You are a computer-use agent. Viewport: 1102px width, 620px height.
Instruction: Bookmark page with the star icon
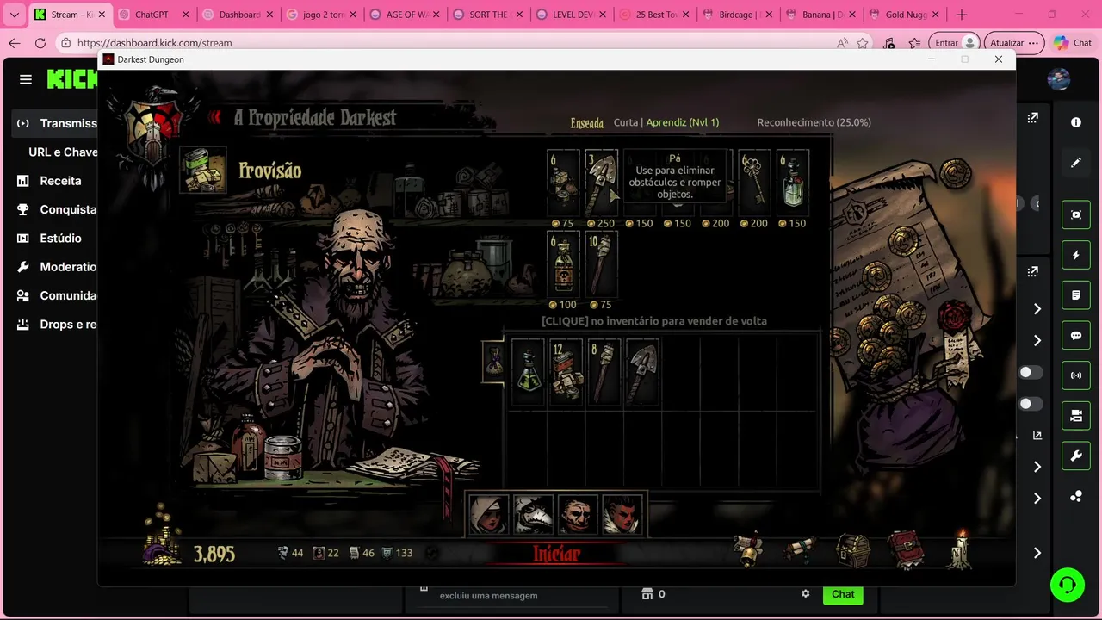pos(862,43)
